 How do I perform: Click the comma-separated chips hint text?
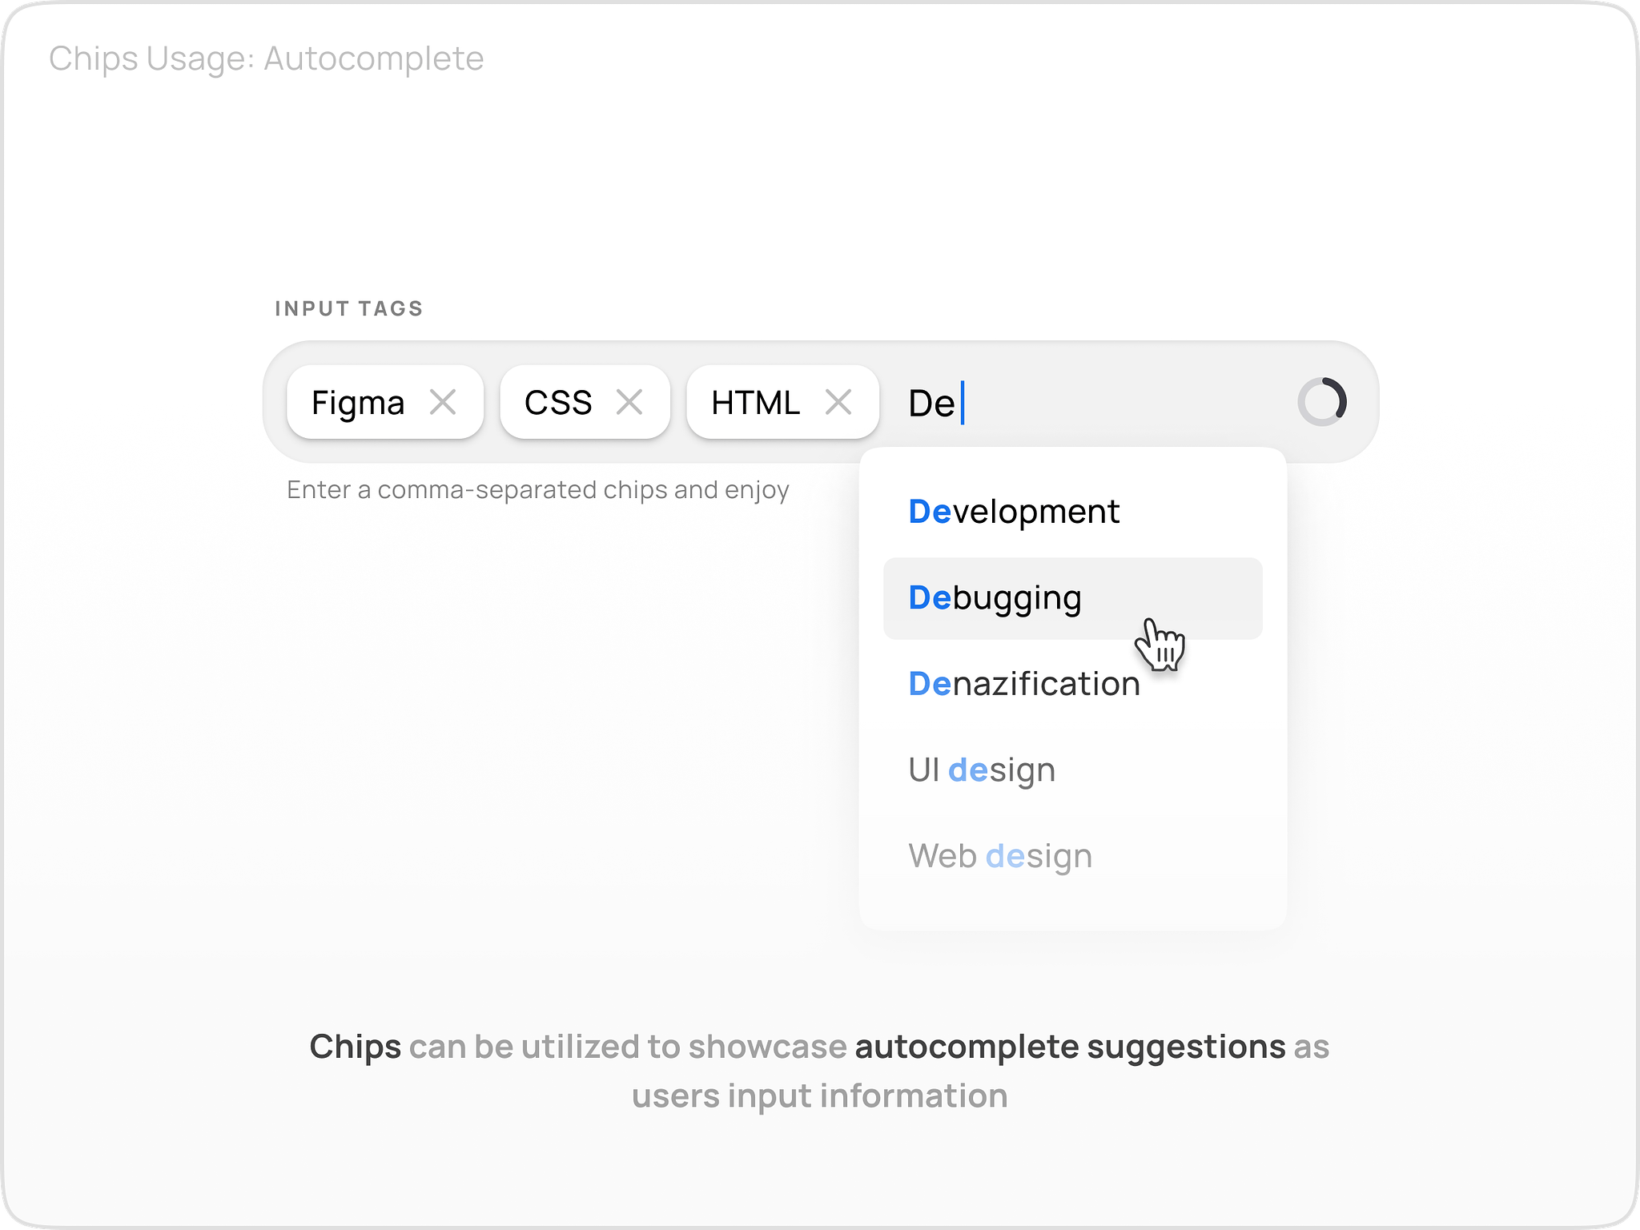coord(538,489)
